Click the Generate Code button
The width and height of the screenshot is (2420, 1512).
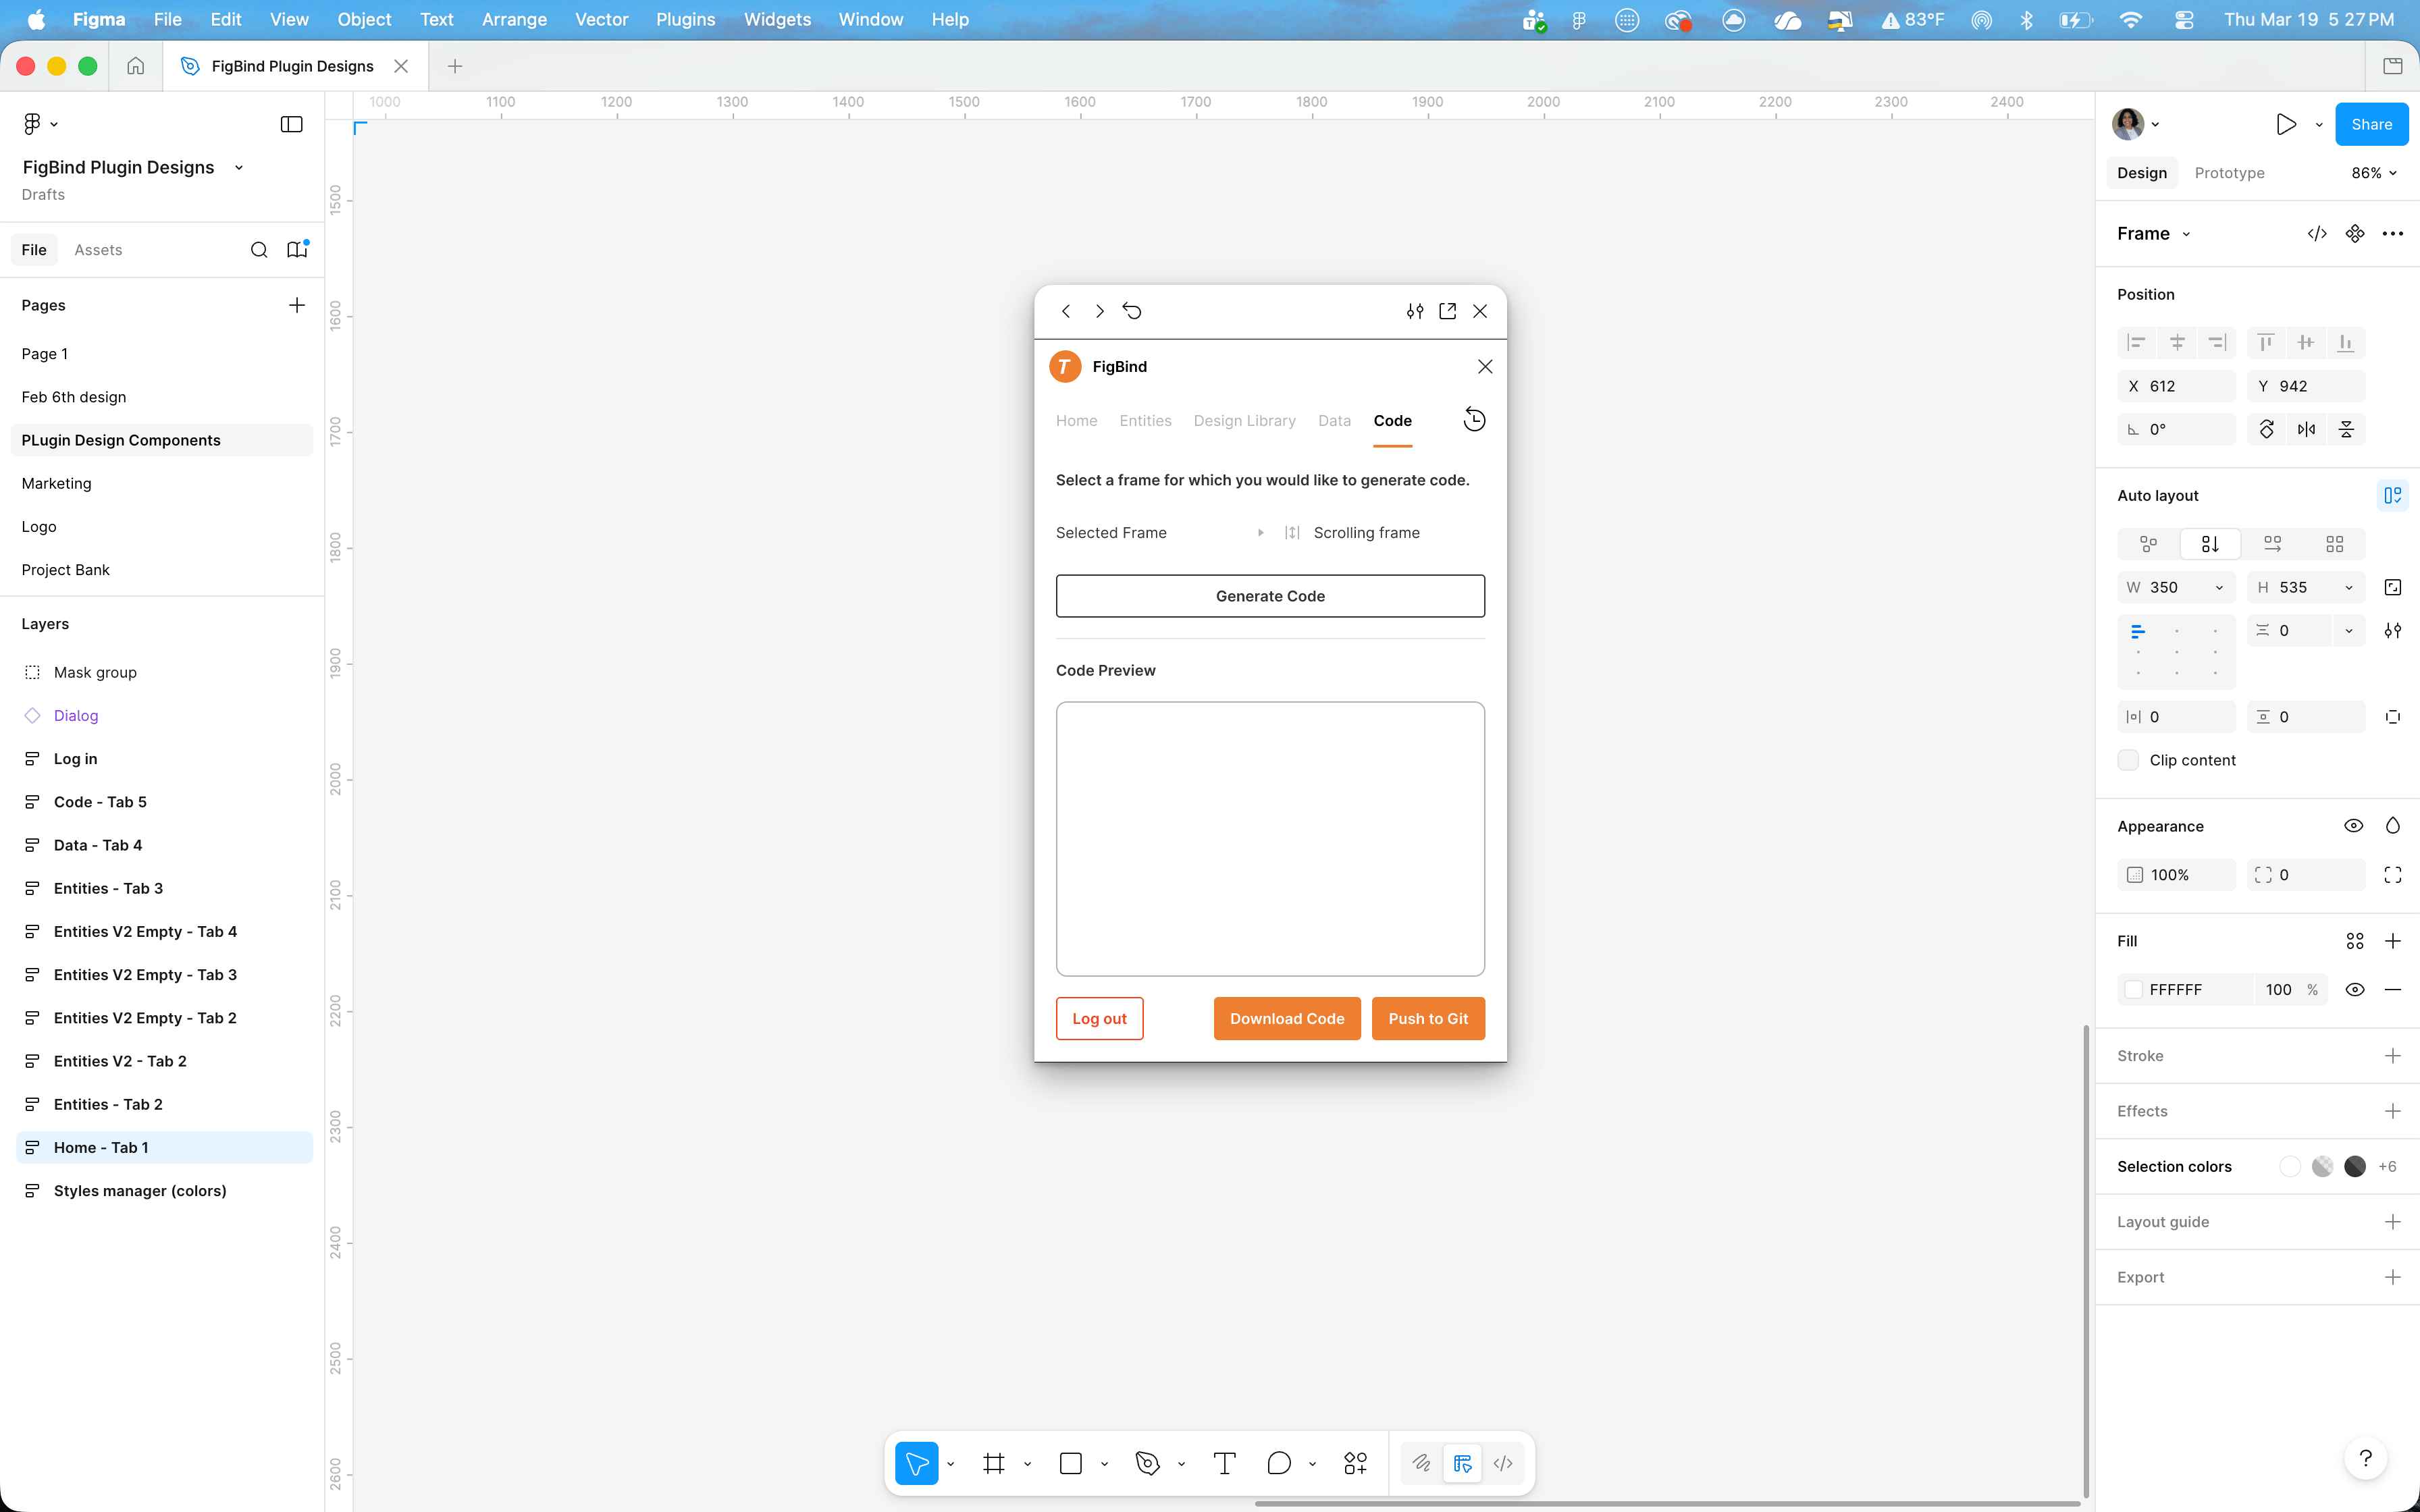tap(1270, 596)
